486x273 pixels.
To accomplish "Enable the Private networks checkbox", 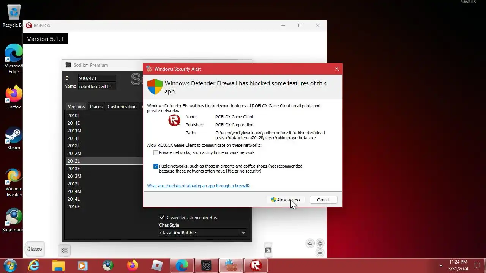I will [x=156, y=152].
